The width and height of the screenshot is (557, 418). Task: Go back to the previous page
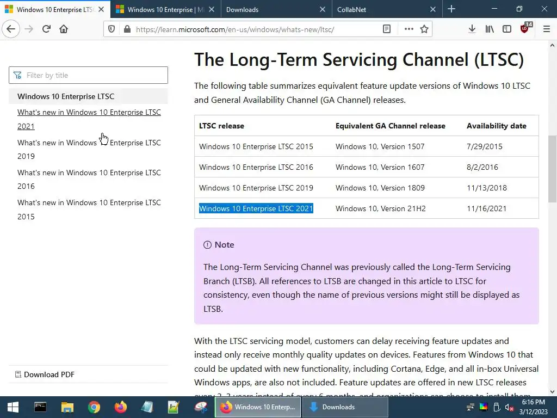(x=11, y=29)
